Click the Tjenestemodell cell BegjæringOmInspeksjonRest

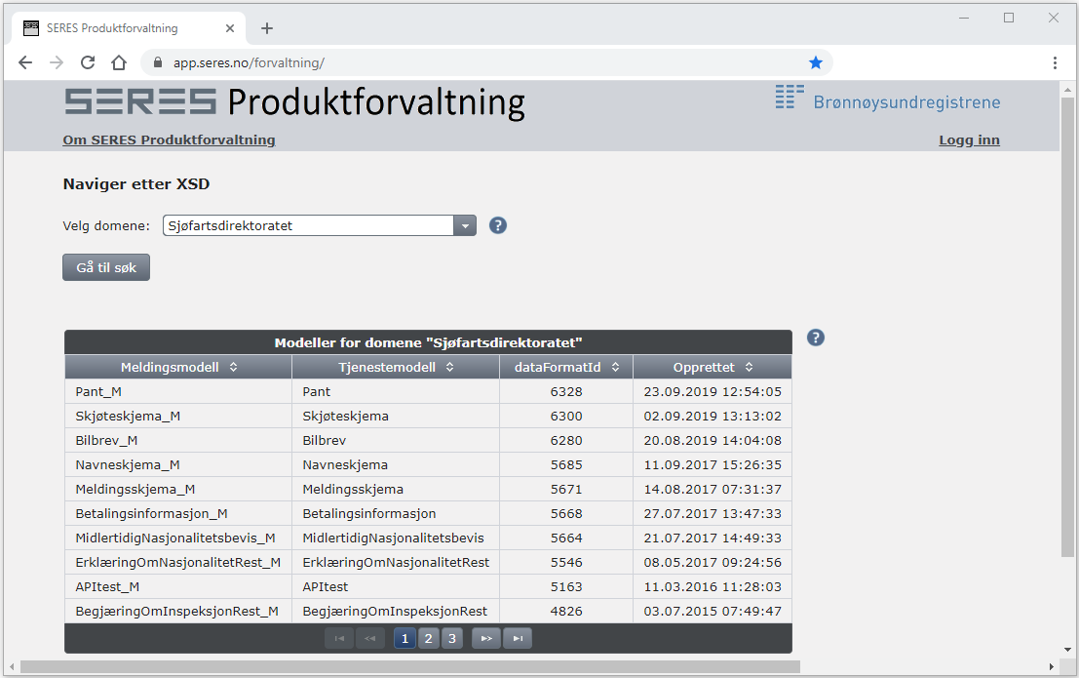pyautogui.click(x=396, y=611)
